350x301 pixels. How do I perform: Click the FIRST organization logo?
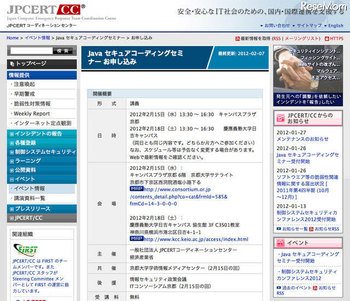25,251
